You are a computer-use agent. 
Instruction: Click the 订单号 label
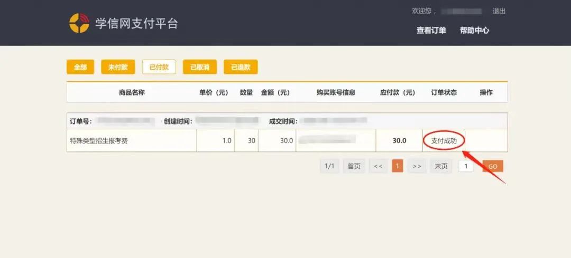coord(81,121)
